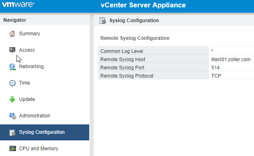Click the Update green arrow icon
Screen dimensions: 254x156
point(12,99)
